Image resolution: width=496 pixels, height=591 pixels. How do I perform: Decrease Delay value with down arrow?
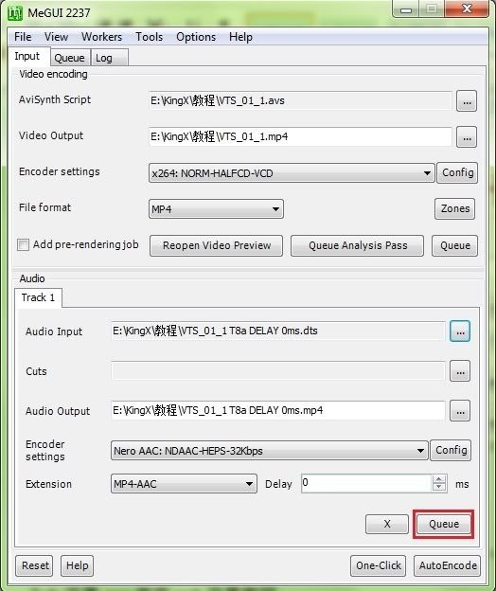439,487
